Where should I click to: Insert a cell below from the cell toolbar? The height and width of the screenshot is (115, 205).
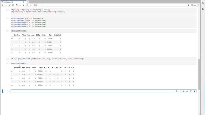pyautogui.click(x=191, y=91)
